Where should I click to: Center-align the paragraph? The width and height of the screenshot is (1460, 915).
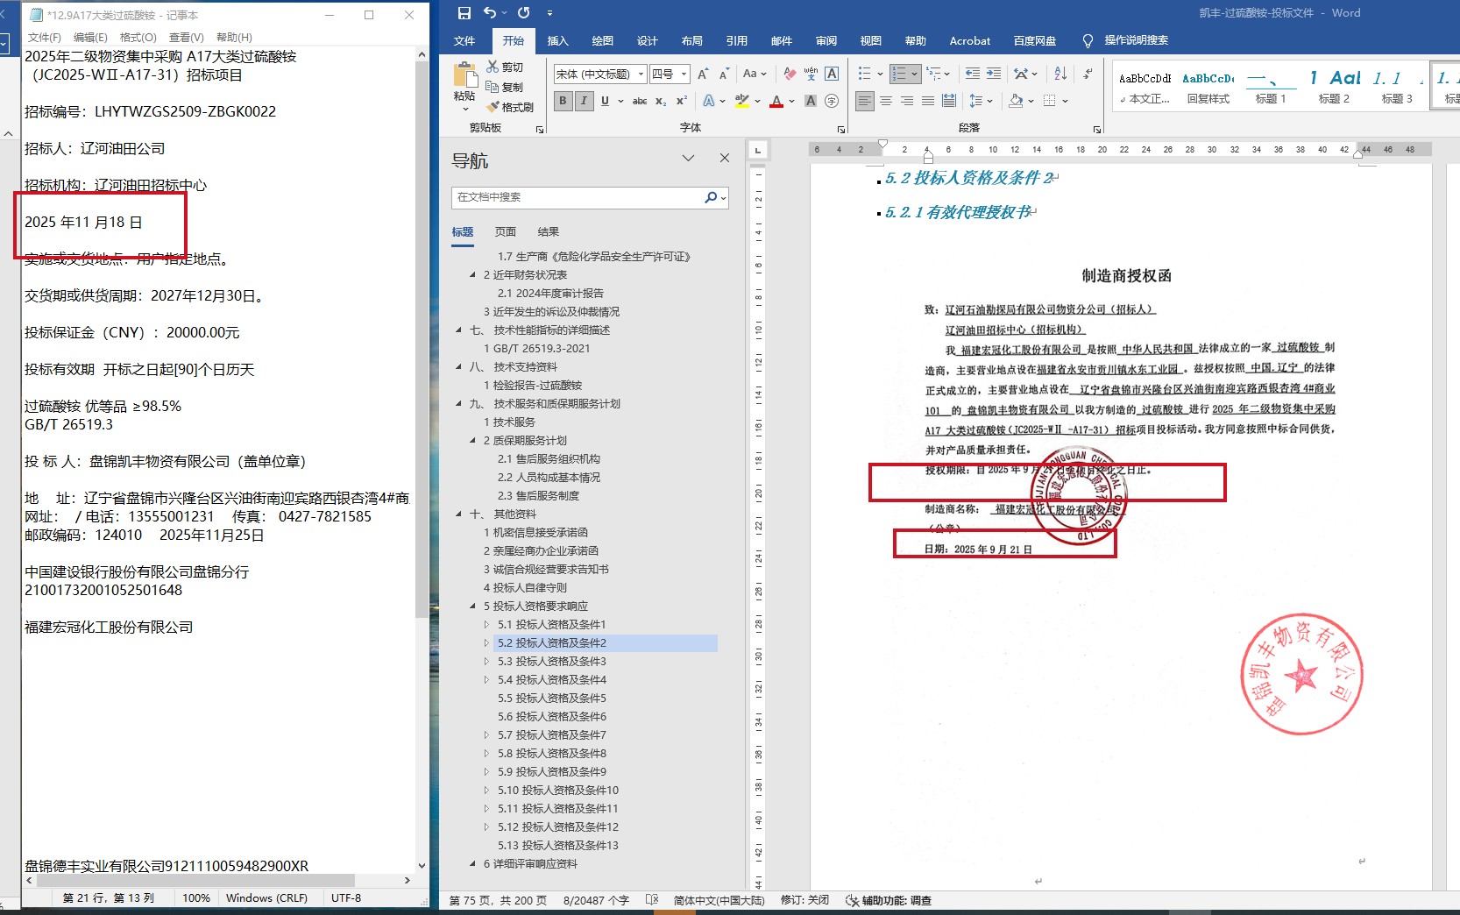pyautogui.click(x=886, y=102)
